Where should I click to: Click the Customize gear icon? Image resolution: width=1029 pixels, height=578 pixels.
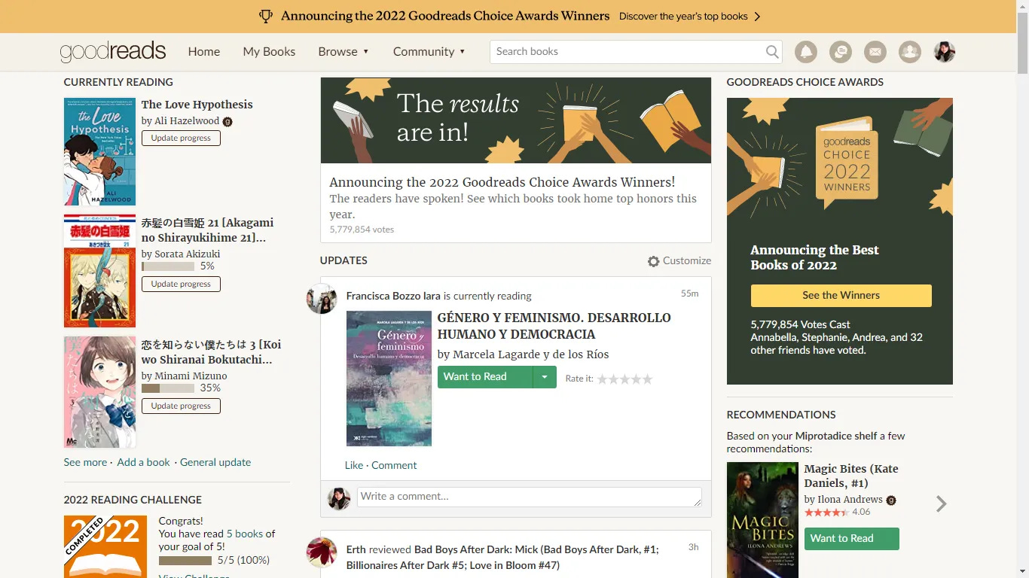(653, 261)
